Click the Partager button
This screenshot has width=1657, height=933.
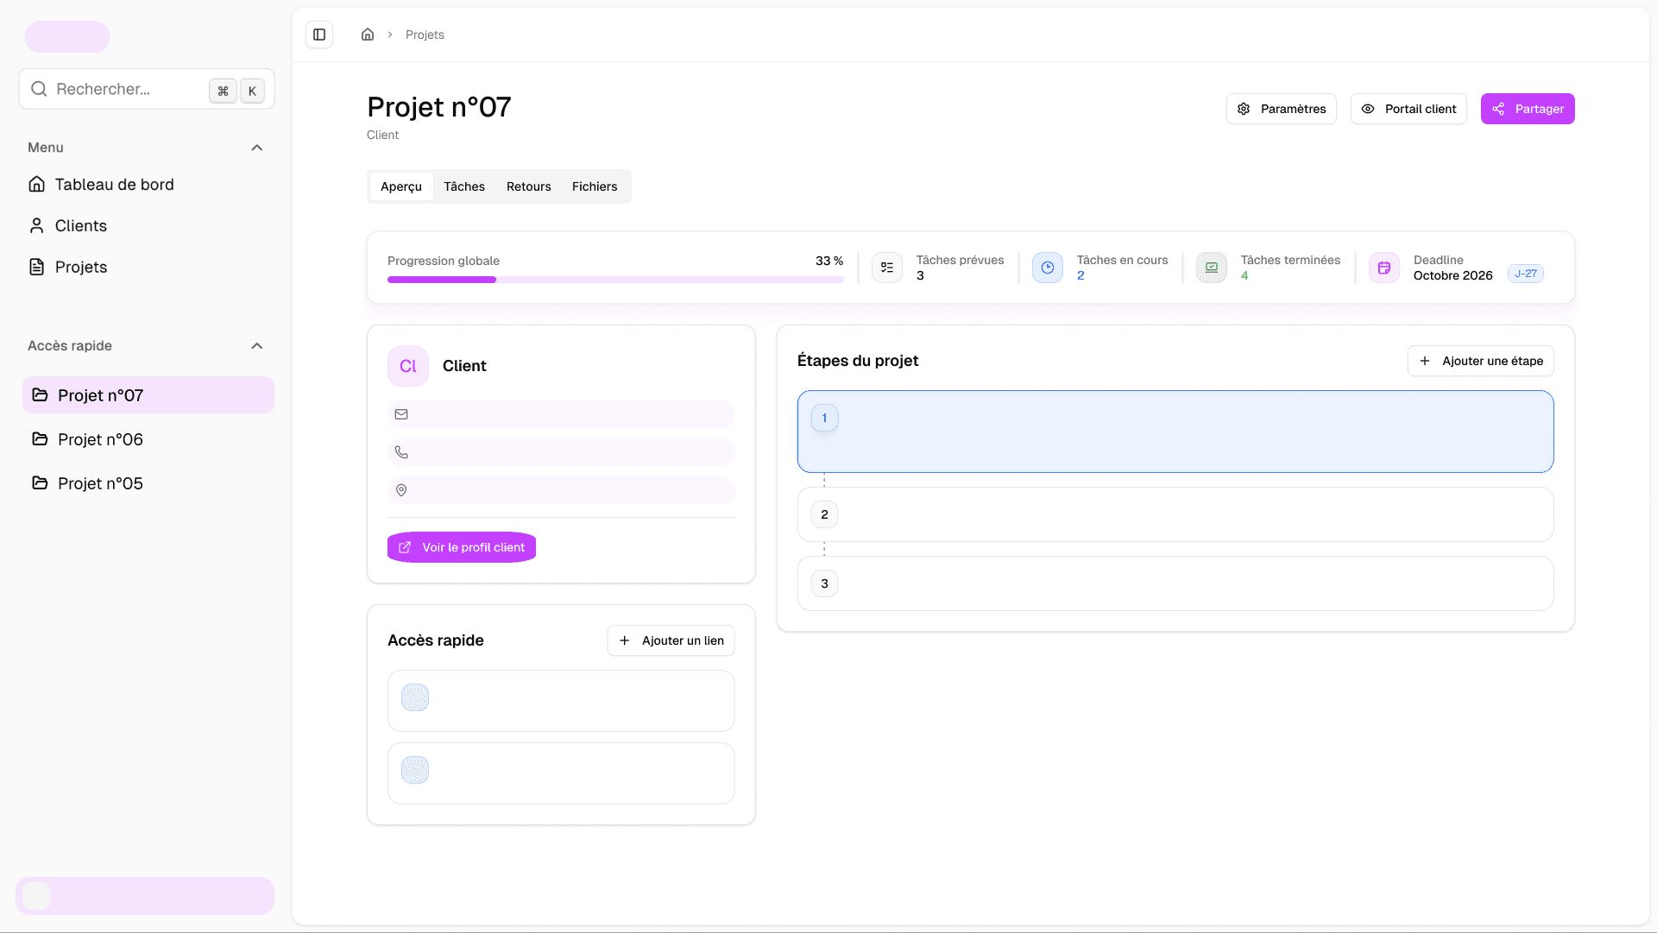pyautogui.click(x=1528, y=109)
